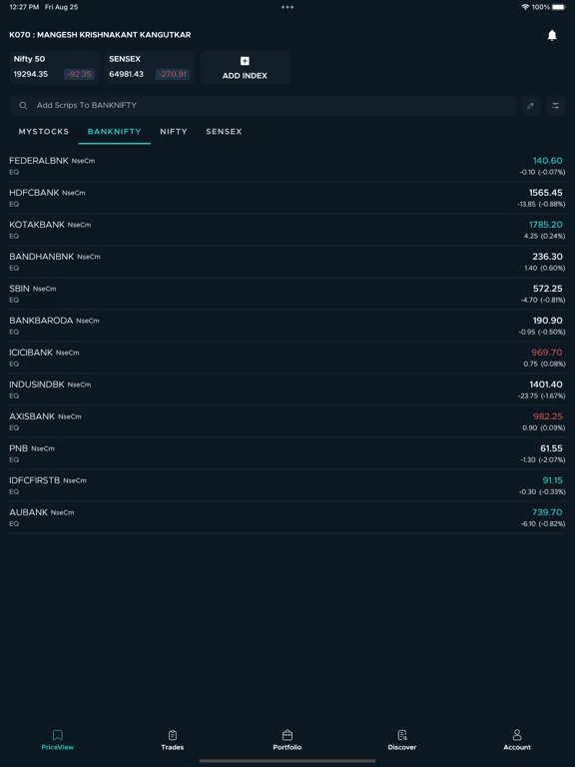Viewport: 575px width, 767px height.
Task: Open the SBIN row
Action: [287, 294]
